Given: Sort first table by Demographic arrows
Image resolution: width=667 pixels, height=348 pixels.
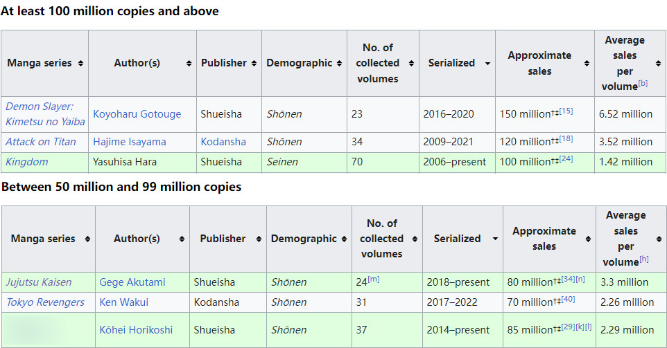Looking at the screenshot, I should point(339,63).
